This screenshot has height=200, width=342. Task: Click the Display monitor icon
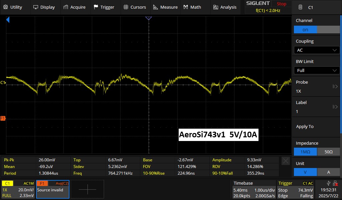point(35,7)
